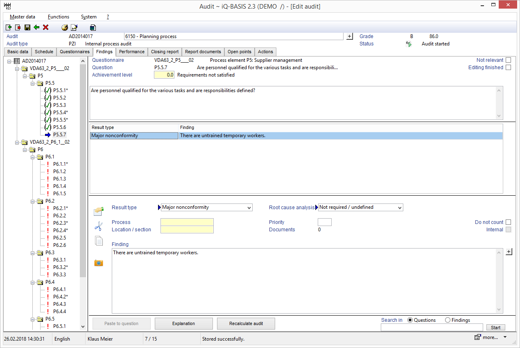The image size is (520, 348).
Task: Select the Findings search radio button
Action: tap(448, 320)
